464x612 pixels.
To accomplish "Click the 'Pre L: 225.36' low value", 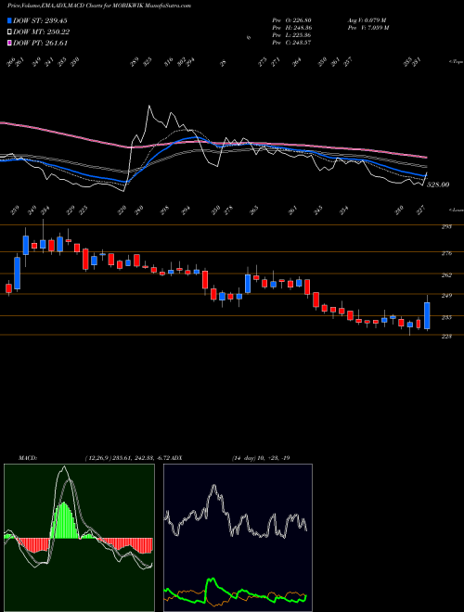I will [291, 35].
